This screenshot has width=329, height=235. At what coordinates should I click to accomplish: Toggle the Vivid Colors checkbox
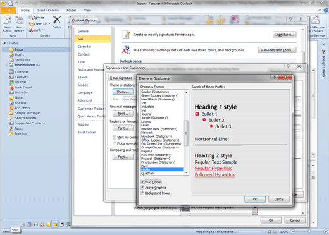[142, 182]
